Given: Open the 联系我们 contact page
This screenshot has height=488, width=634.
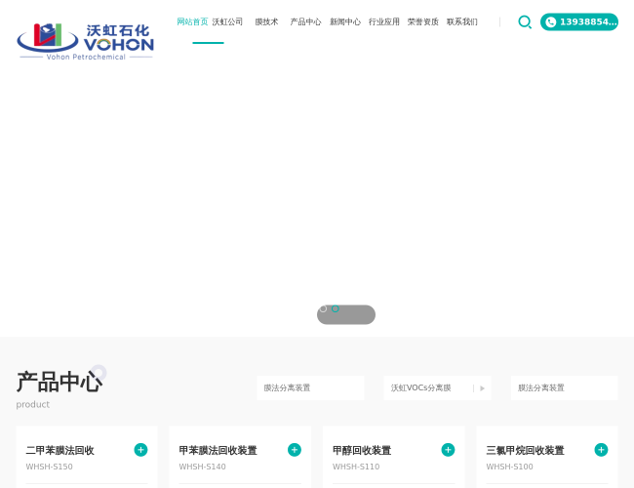Looking at the screenshot, I should pos(461,21).
